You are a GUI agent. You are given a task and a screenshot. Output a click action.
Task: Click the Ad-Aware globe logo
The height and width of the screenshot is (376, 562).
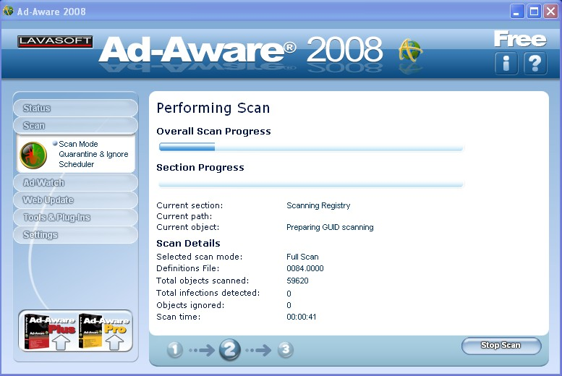411,51
